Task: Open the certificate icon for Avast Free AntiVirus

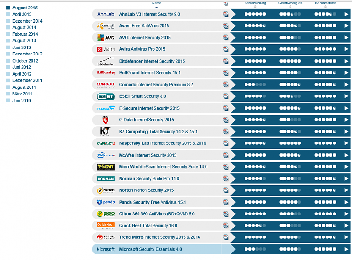Action: coord(226,26)
